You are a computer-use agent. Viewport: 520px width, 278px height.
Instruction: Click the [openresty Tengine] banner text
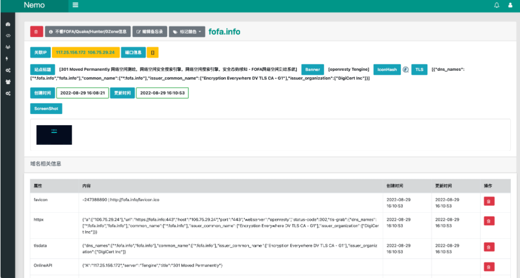[349, 70]
